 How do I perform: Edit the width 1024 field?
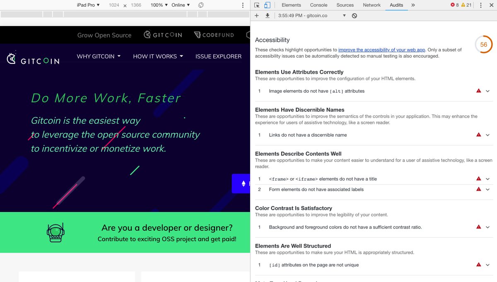pos(114,5)
